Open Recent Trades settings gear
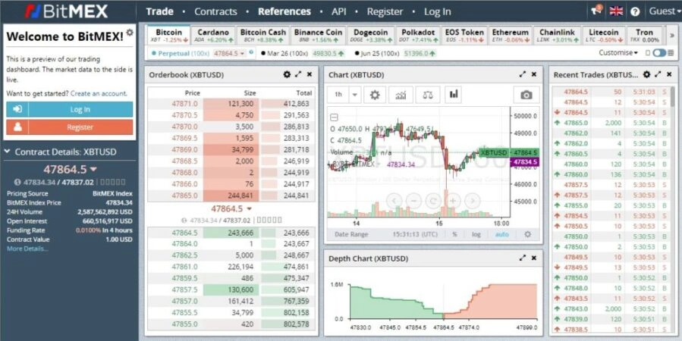This screenshot has width=682, height=341. [x=647, y=75]
